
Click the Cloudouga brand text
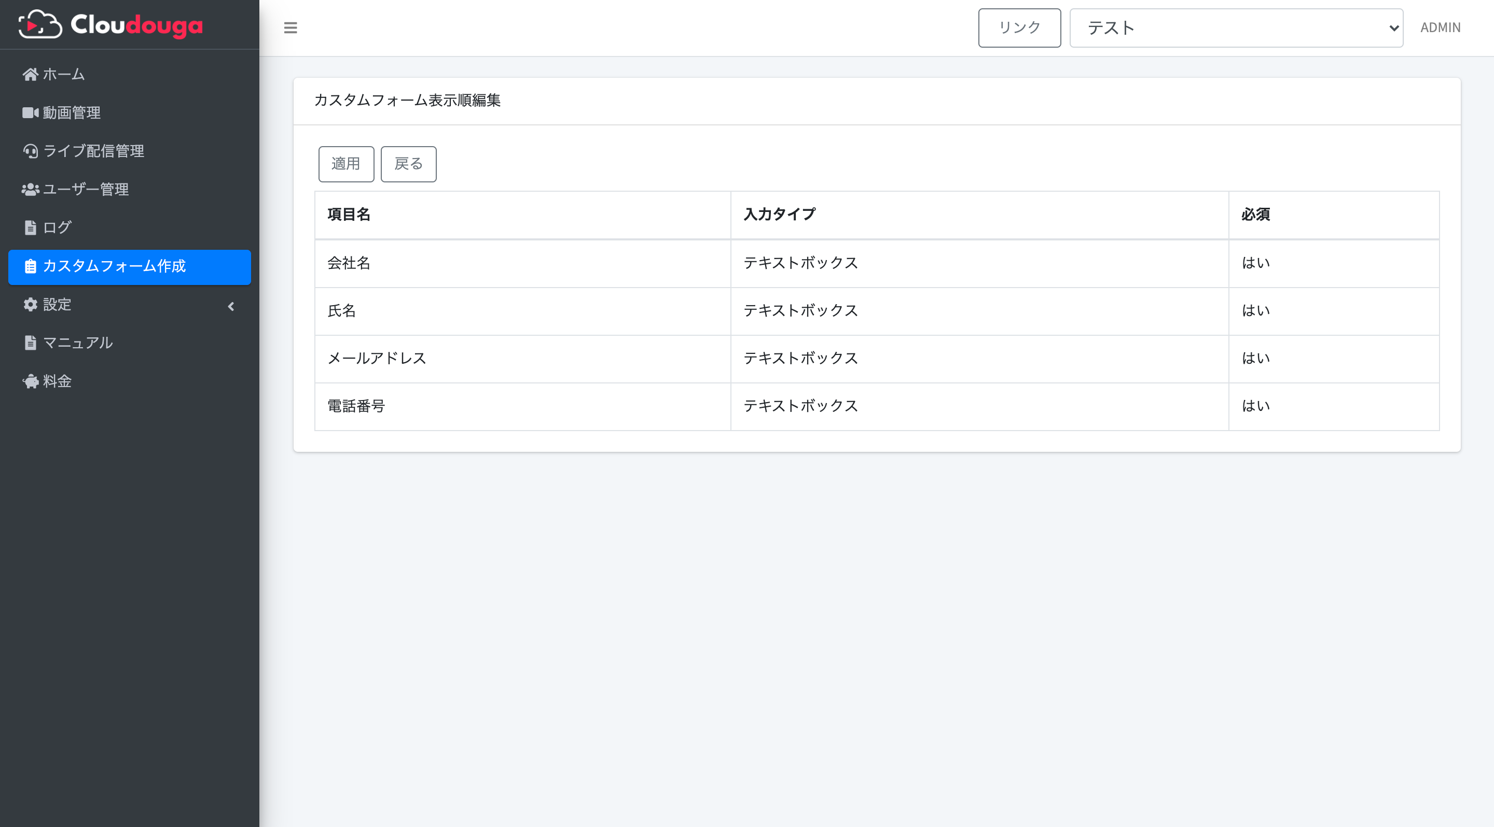[137, 25]
